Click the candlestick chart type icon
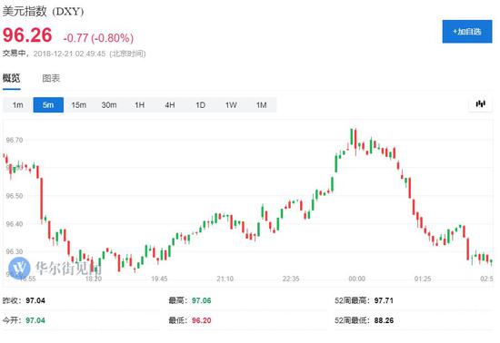Viewport: 500px width, 343px height. pyautogui.click(x=481, y=104)
